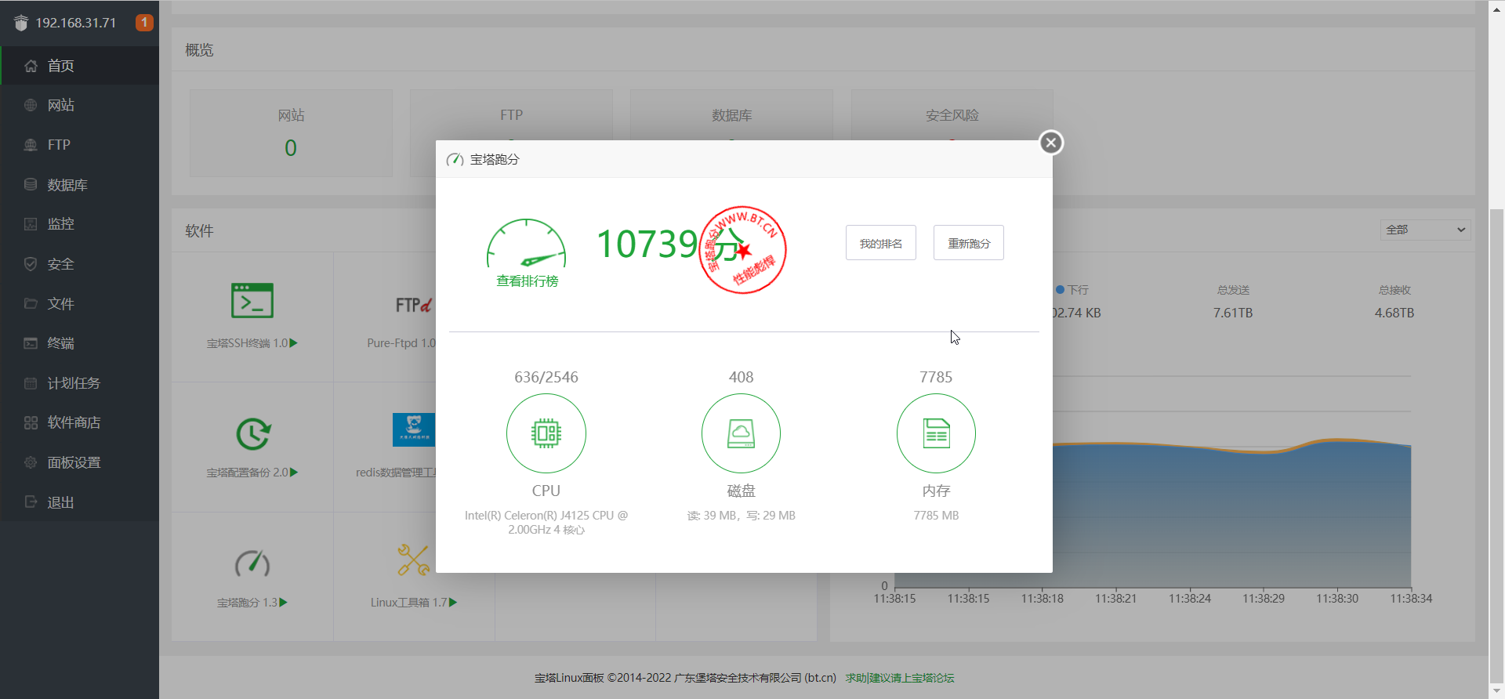Click the terminal icon beside 终端

(31, 343)
